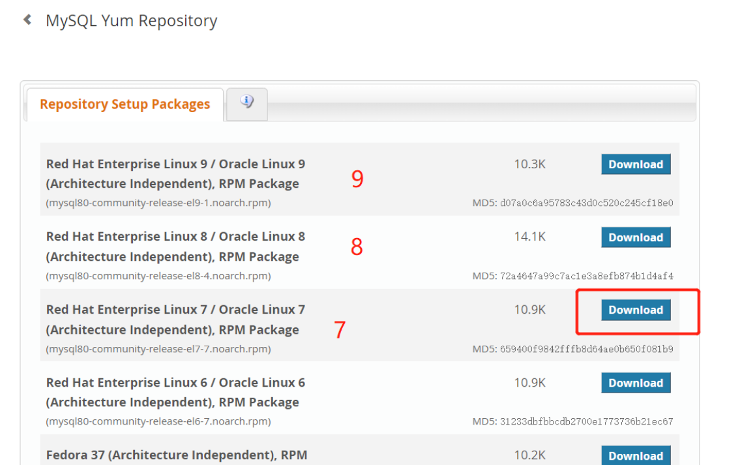Click the filename mysql80-community-release-el9-1.noarch.rpm

tap(158, 203)
